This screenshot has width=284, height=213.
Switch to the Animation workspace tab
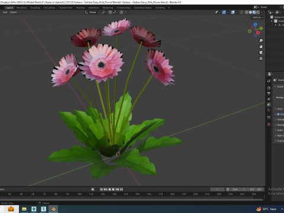point(93,8)
